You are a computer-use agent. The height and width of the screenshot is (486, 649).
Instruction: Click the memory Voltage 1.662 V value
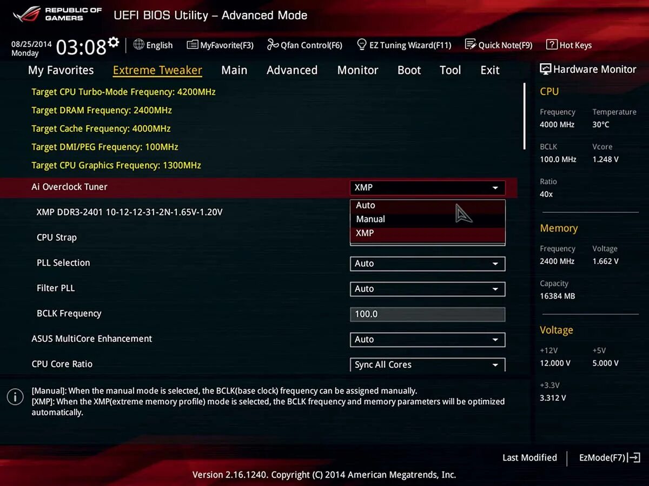(x=605, y=261)
